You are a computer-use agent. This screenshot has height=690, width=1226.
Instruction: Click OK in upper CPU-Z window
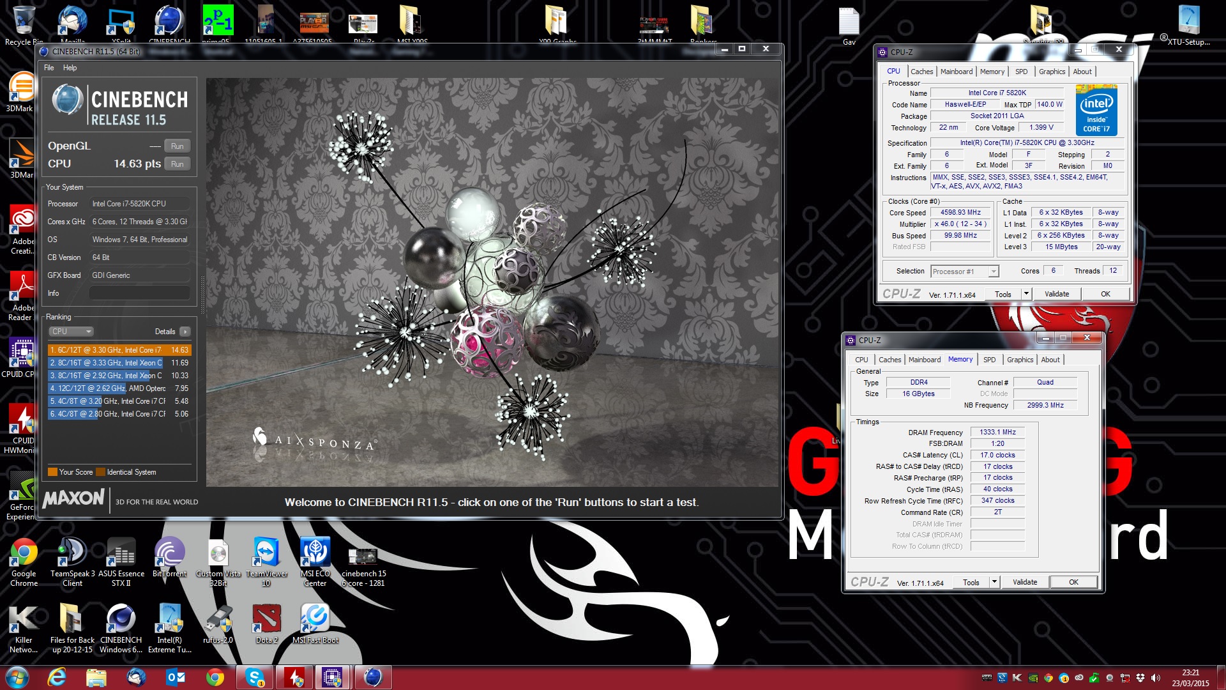click(x=1105, y=294)
